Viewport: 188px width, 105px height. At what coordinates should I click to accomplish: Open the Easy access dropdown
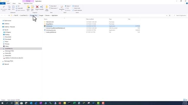pyautogui.click(x=53, y=8)
